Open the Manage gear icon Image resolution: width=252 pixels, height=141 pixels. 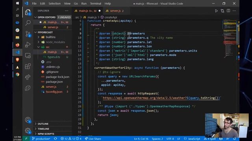tap(28, 130)
